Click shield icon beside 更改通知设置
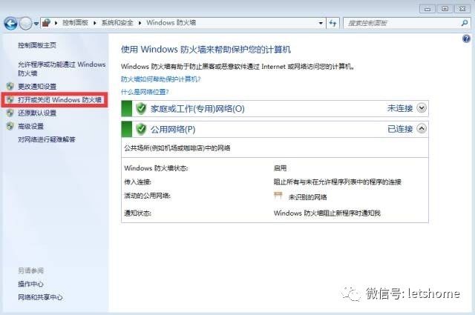This screenshot has height=315, width=475. (10, 86)
